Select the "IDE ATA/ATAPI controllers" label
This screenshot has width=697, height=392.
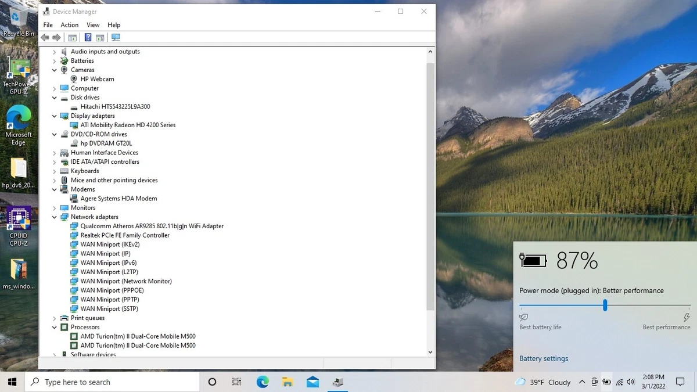click(105, 162)
